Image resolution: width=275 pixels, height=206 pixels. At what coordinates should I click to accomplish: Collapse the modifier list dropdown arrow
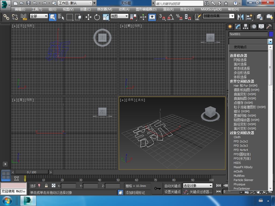(x=270, y=41)
